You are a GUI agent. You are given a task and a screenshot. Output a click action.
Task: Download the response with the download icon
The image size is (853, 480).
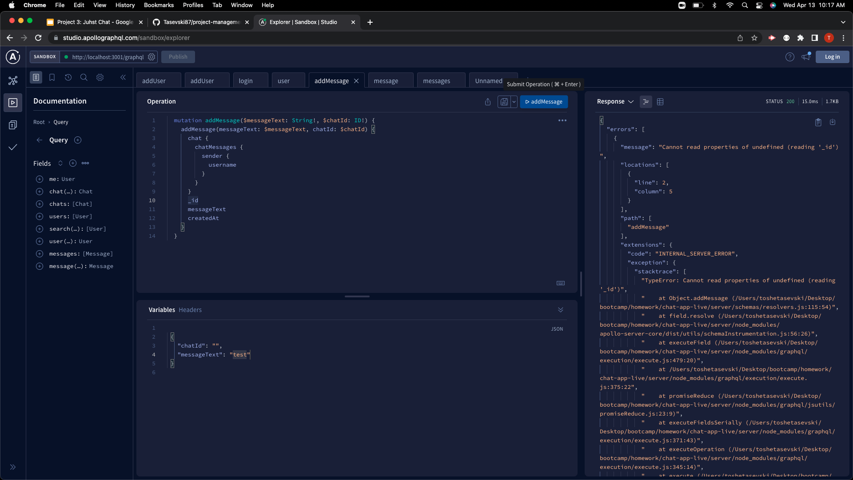(833, 122)
